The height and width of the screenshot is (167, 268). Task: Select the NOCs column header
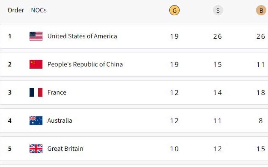39,10
